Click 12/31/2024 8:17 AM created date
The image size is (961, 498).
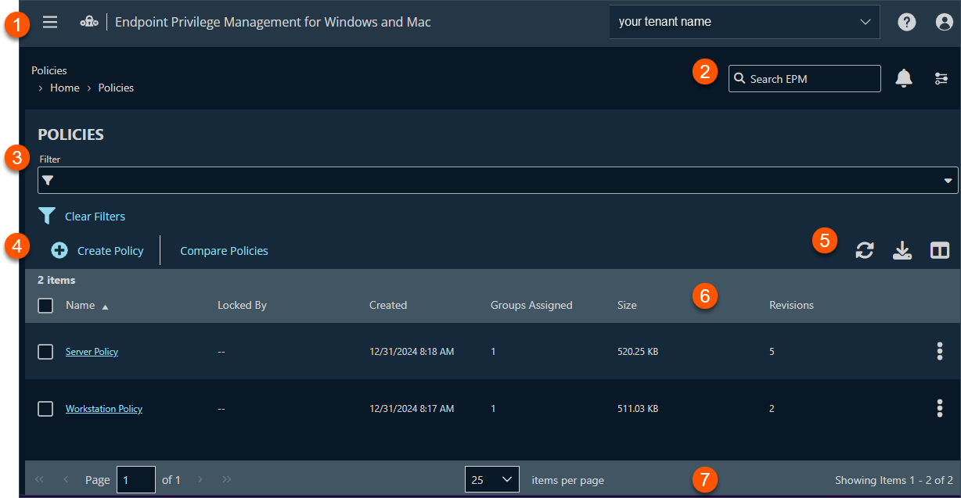pos(412,409)
